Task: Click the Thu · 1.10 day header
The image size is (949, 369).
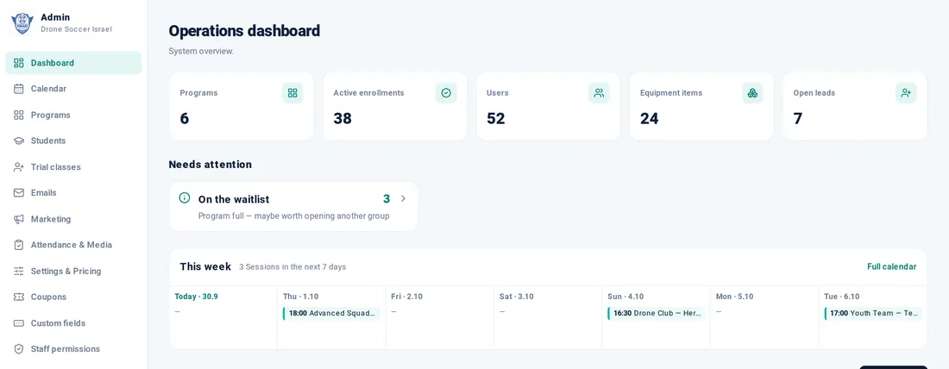Action: click(x=301, y=297)
